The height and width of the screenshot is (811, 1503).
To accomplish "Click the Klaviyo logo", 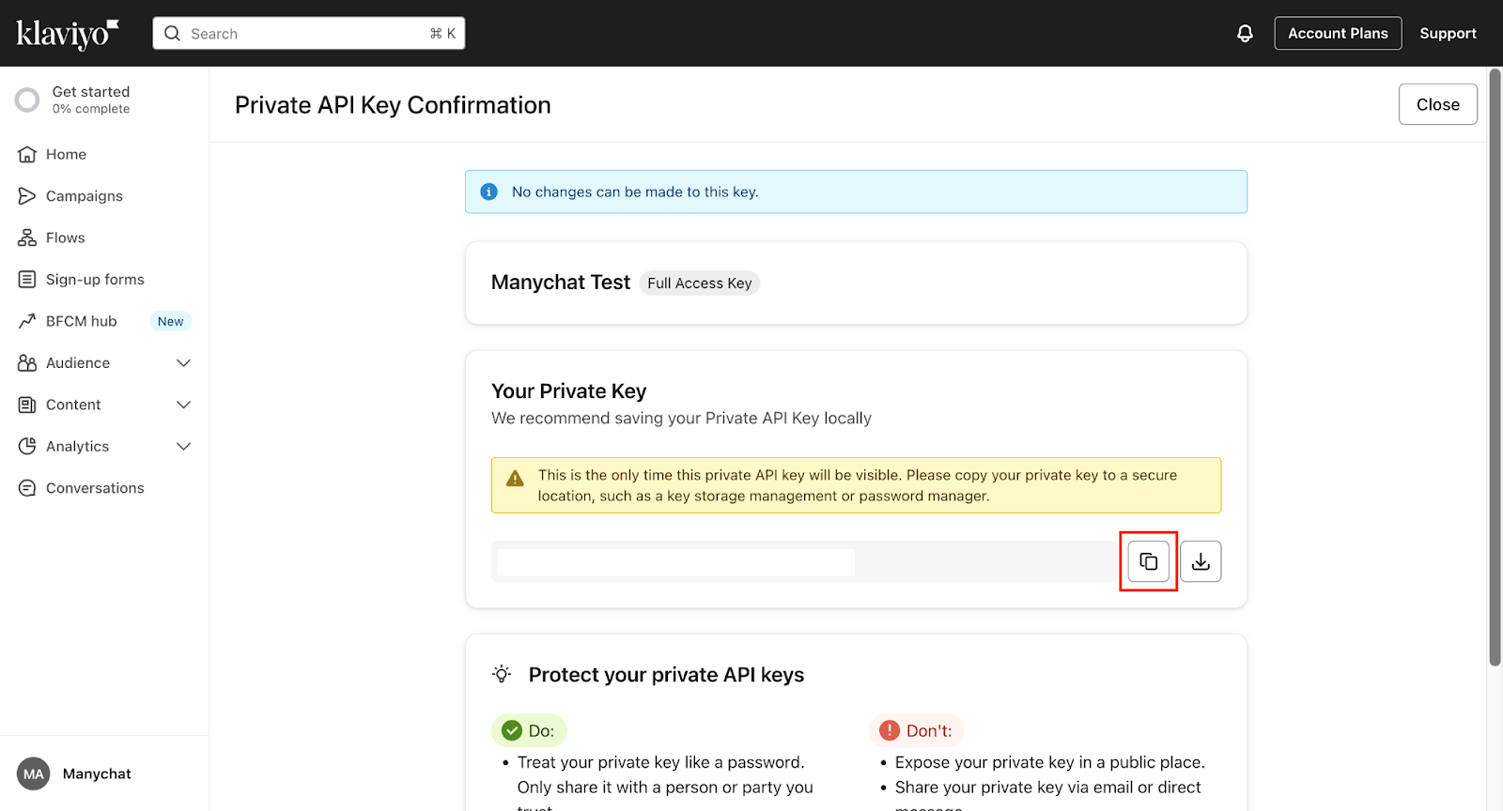I will click(x=67, y=34).
